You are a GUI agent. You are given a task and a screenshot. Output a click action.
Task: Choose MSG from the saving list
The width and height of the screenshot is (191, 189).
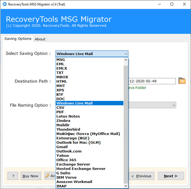(x=89, y=60)
